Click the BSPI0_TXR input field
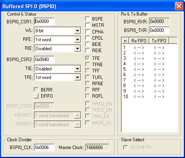Image resolution: width=185 pixels, height=158 pixels. 159,30
